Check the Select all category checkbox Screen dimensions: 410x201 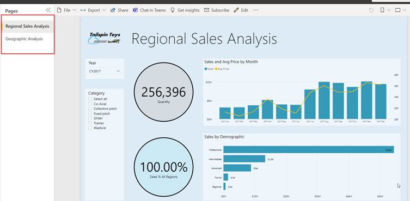[x=90, y=99]
